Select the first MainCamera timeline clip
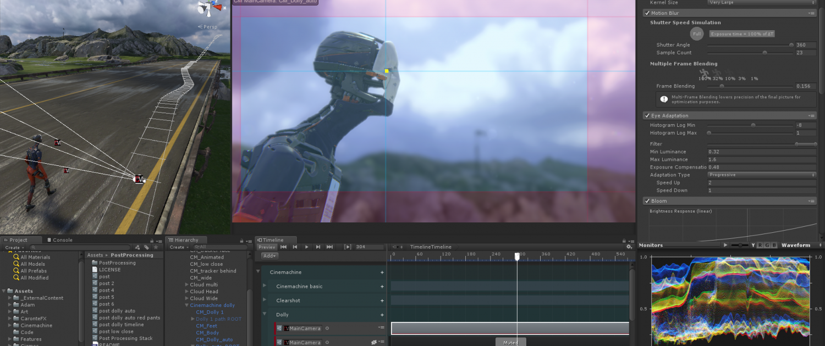The height and width of the screenshot is (346, 825). 510,328
